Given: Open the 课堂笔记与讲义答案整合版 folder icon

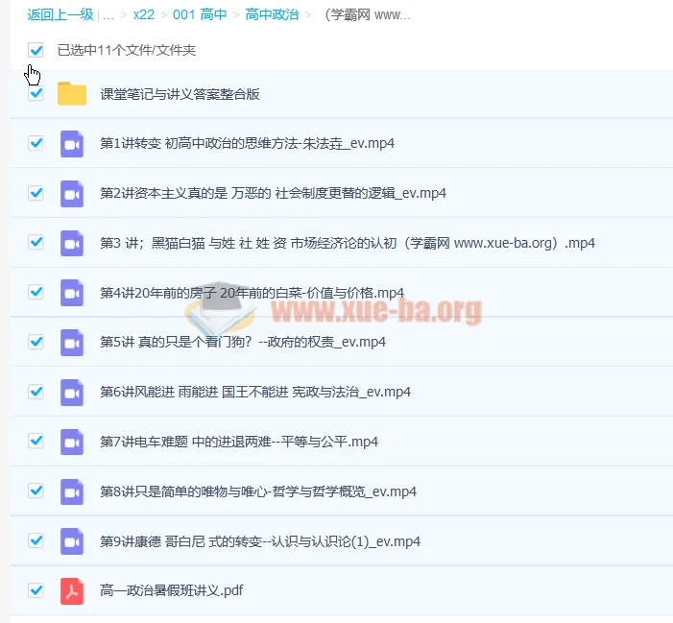Looking at the screenshot, I should [x=72, y=93].
